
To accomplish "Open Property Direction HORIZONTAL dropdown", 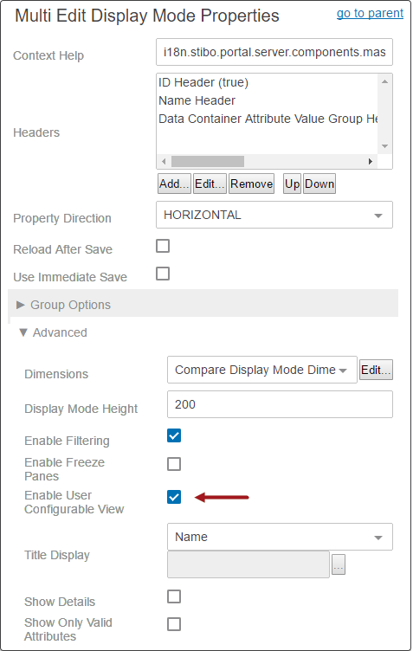I will point(274,215).
